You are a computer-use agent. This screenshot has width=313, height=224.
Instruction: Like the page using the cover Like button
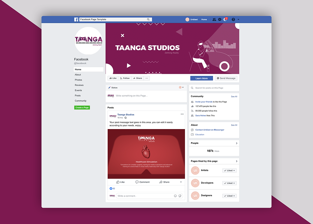click(x=113, y=78)
